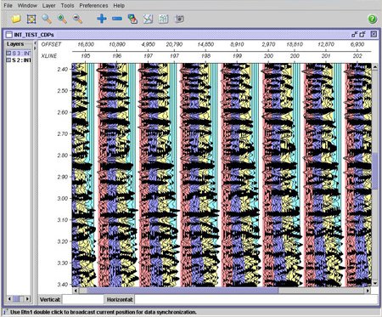382x317 pixels.
Task: Click the seismic horizontal scrollbar right arrow
Action: coord(368,291)
